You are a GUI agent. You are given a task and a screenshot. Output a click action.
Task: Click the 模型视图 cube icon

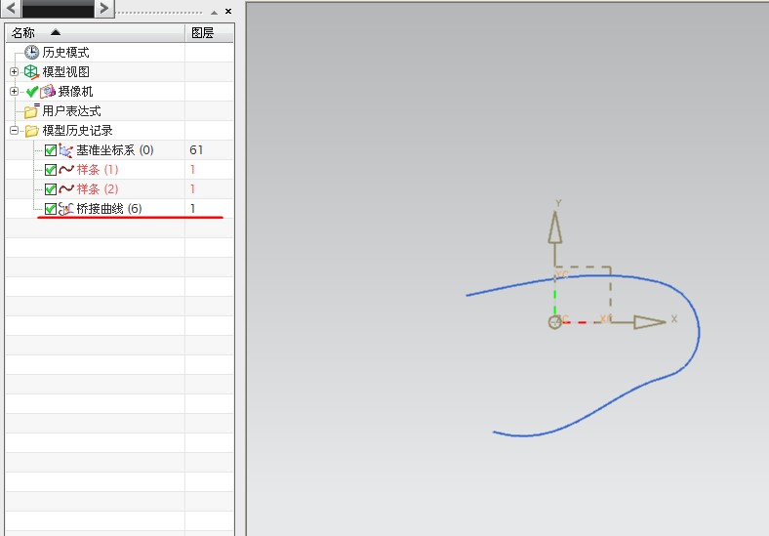click(31, 71)
